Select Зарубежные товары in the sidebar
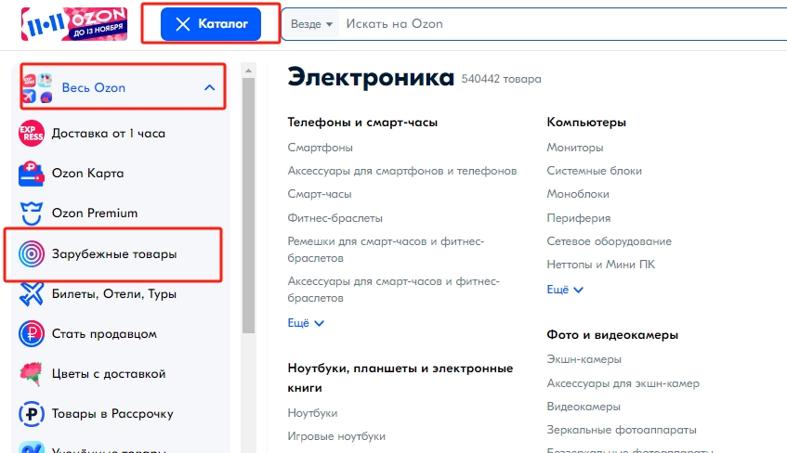 pos(114,253)
